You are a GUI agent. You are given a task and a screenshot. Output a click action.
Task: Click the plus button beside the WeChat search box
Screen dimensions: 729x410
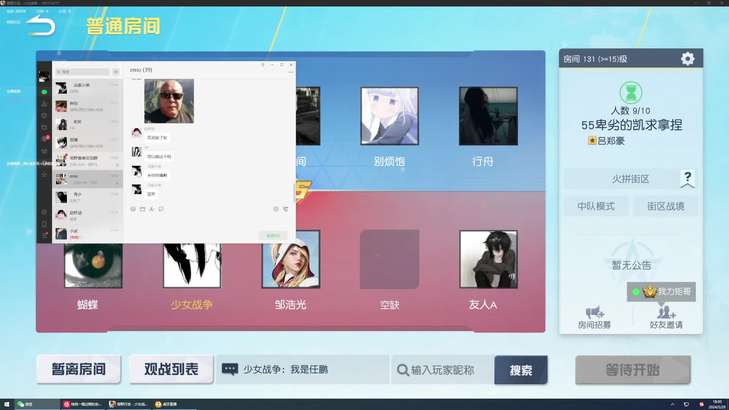(116, 72)
